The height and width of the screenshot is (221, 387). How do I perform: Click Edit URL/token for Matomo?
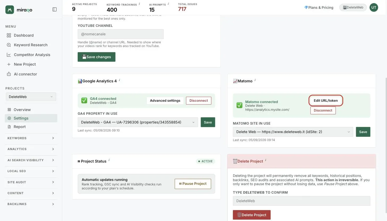(x=326, y=101)
